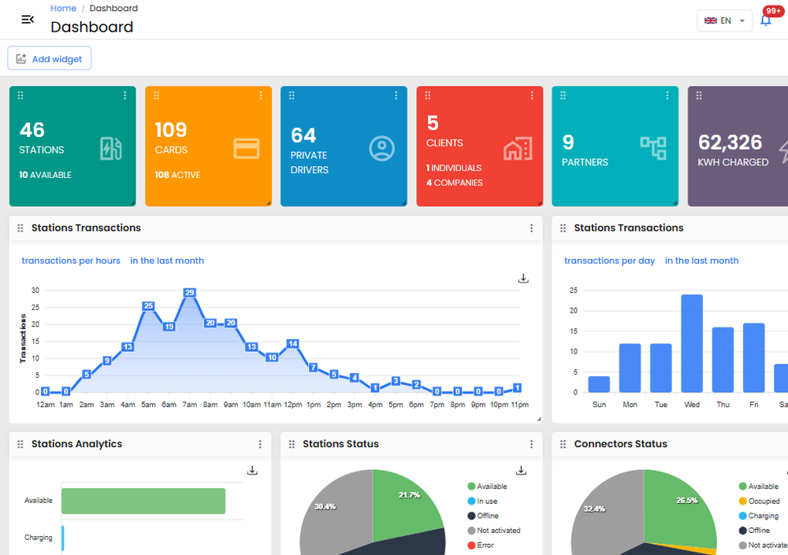788x555 pixels.
Task: Toggle Offline legend in Connectors Status
Action: [754, 531]
